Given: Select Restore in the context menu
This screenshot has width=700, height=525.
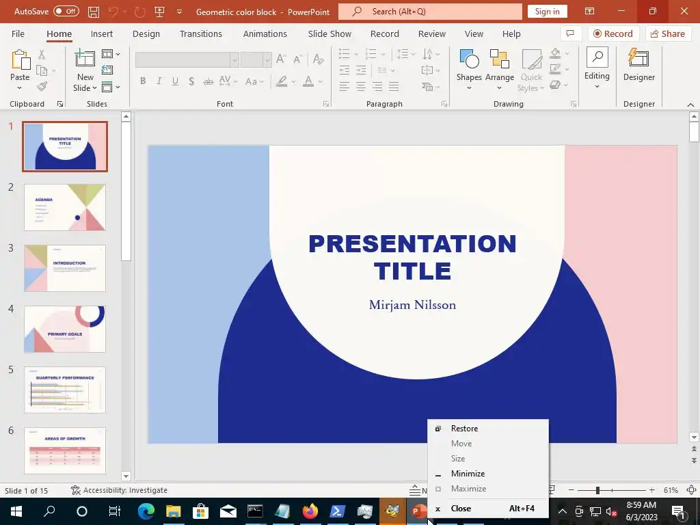Looking at the screenshot, I should click(x=488, y=428).
